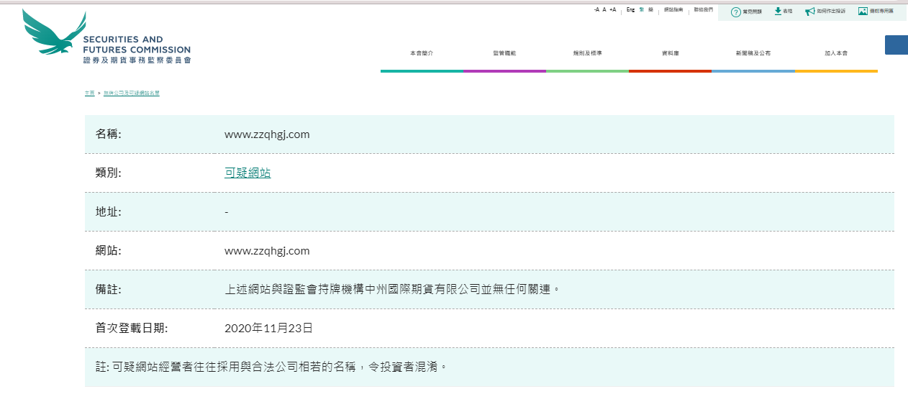Screen dimensions: 908x407
Task: Expand the 監管職能 navigation menu
Action: (504, 54)
